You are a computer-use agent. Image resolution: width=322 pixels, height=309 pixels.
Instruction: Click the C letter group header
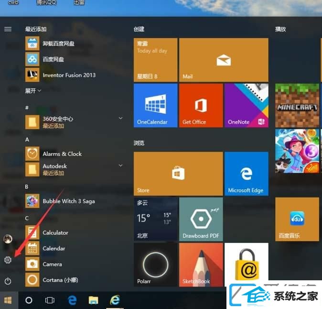coord(27,218)
